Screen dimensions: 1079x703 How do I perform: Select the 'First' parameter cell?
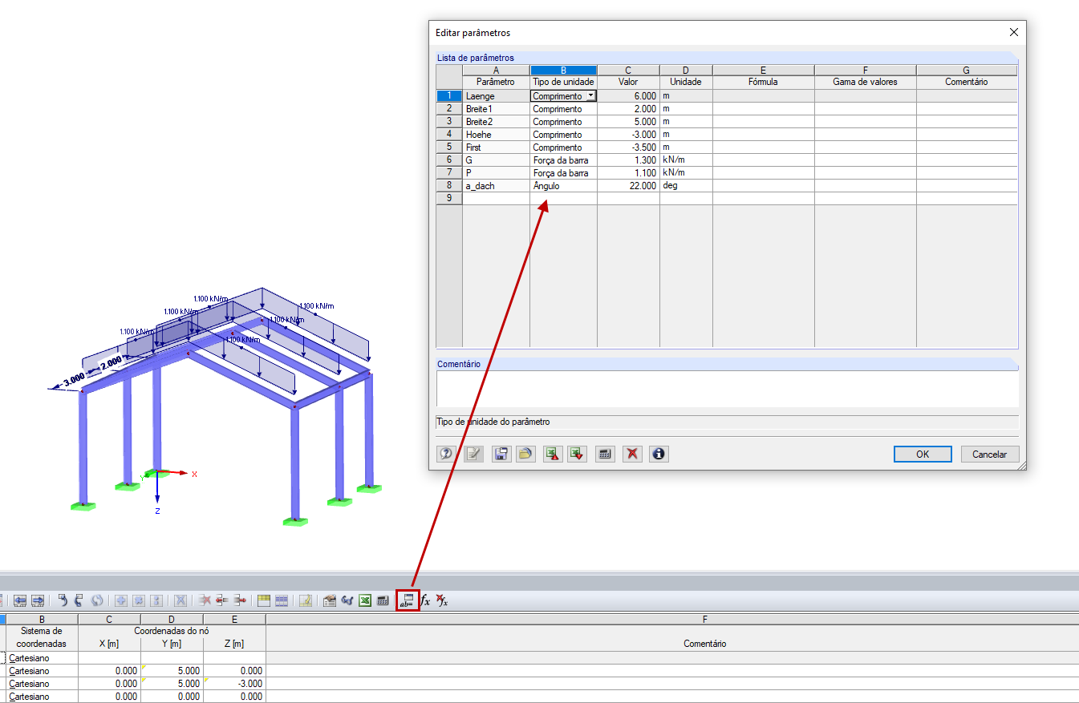(x=496, y=147)
